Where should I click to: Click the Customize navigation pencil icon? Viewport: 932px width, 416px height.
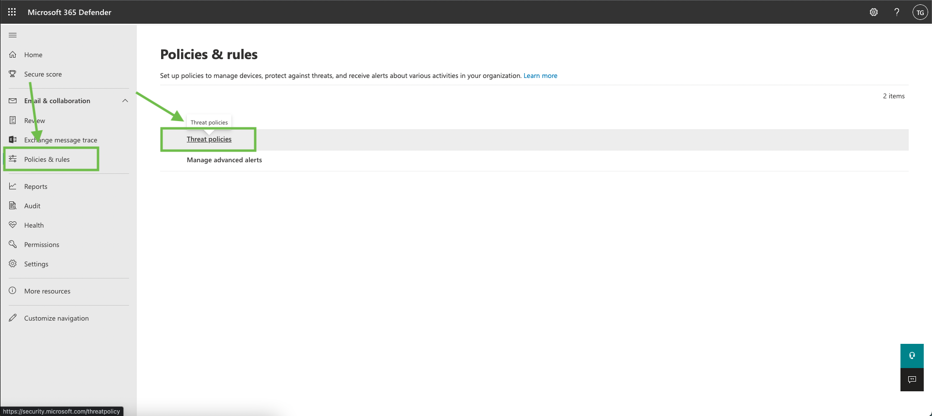(13, 318)
